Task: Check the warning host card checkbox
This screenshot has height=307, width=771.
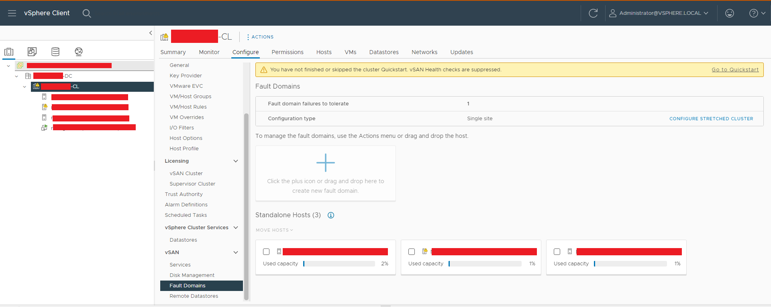Action: click(x=412, y=252)
